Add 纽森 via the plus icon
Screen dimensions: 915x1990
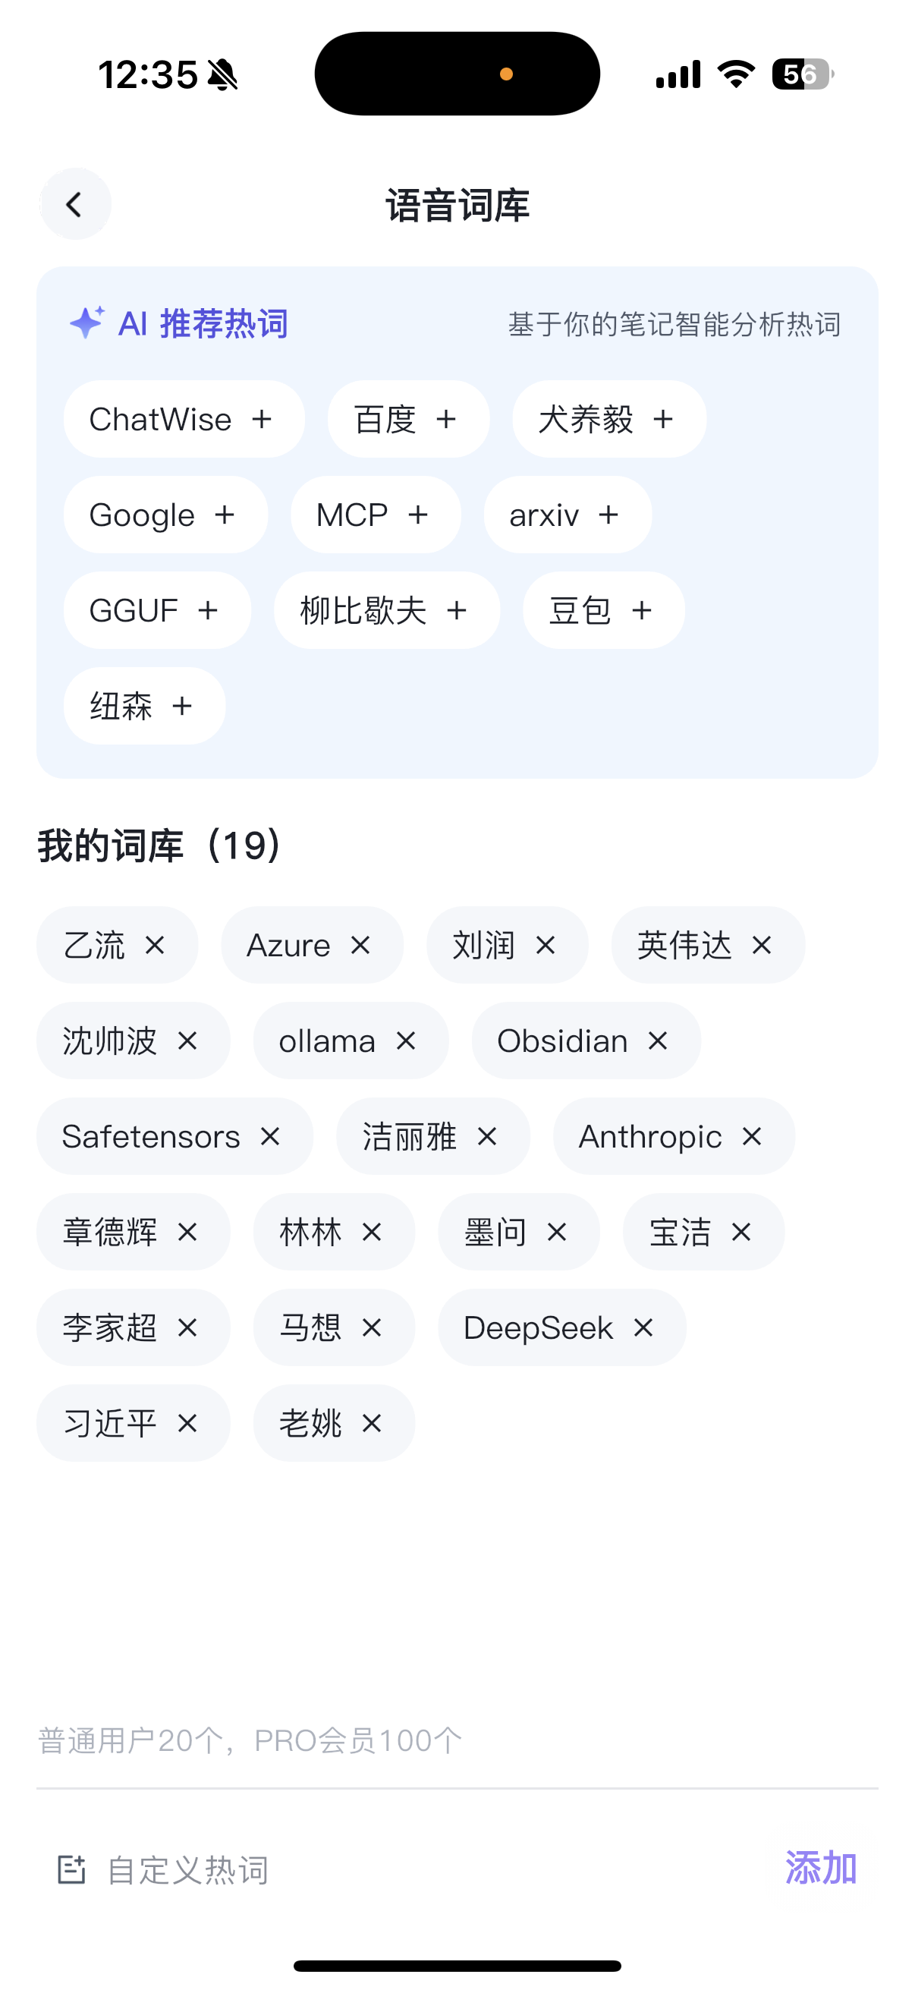coord(182,706)
